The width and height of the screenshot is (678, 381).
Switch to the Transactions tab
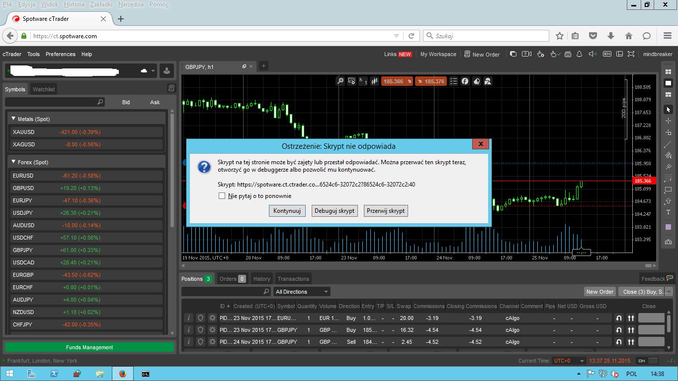293,279
